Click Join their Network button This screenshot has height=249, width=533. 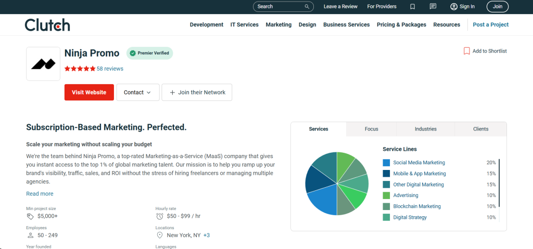[x=197, y=93]
